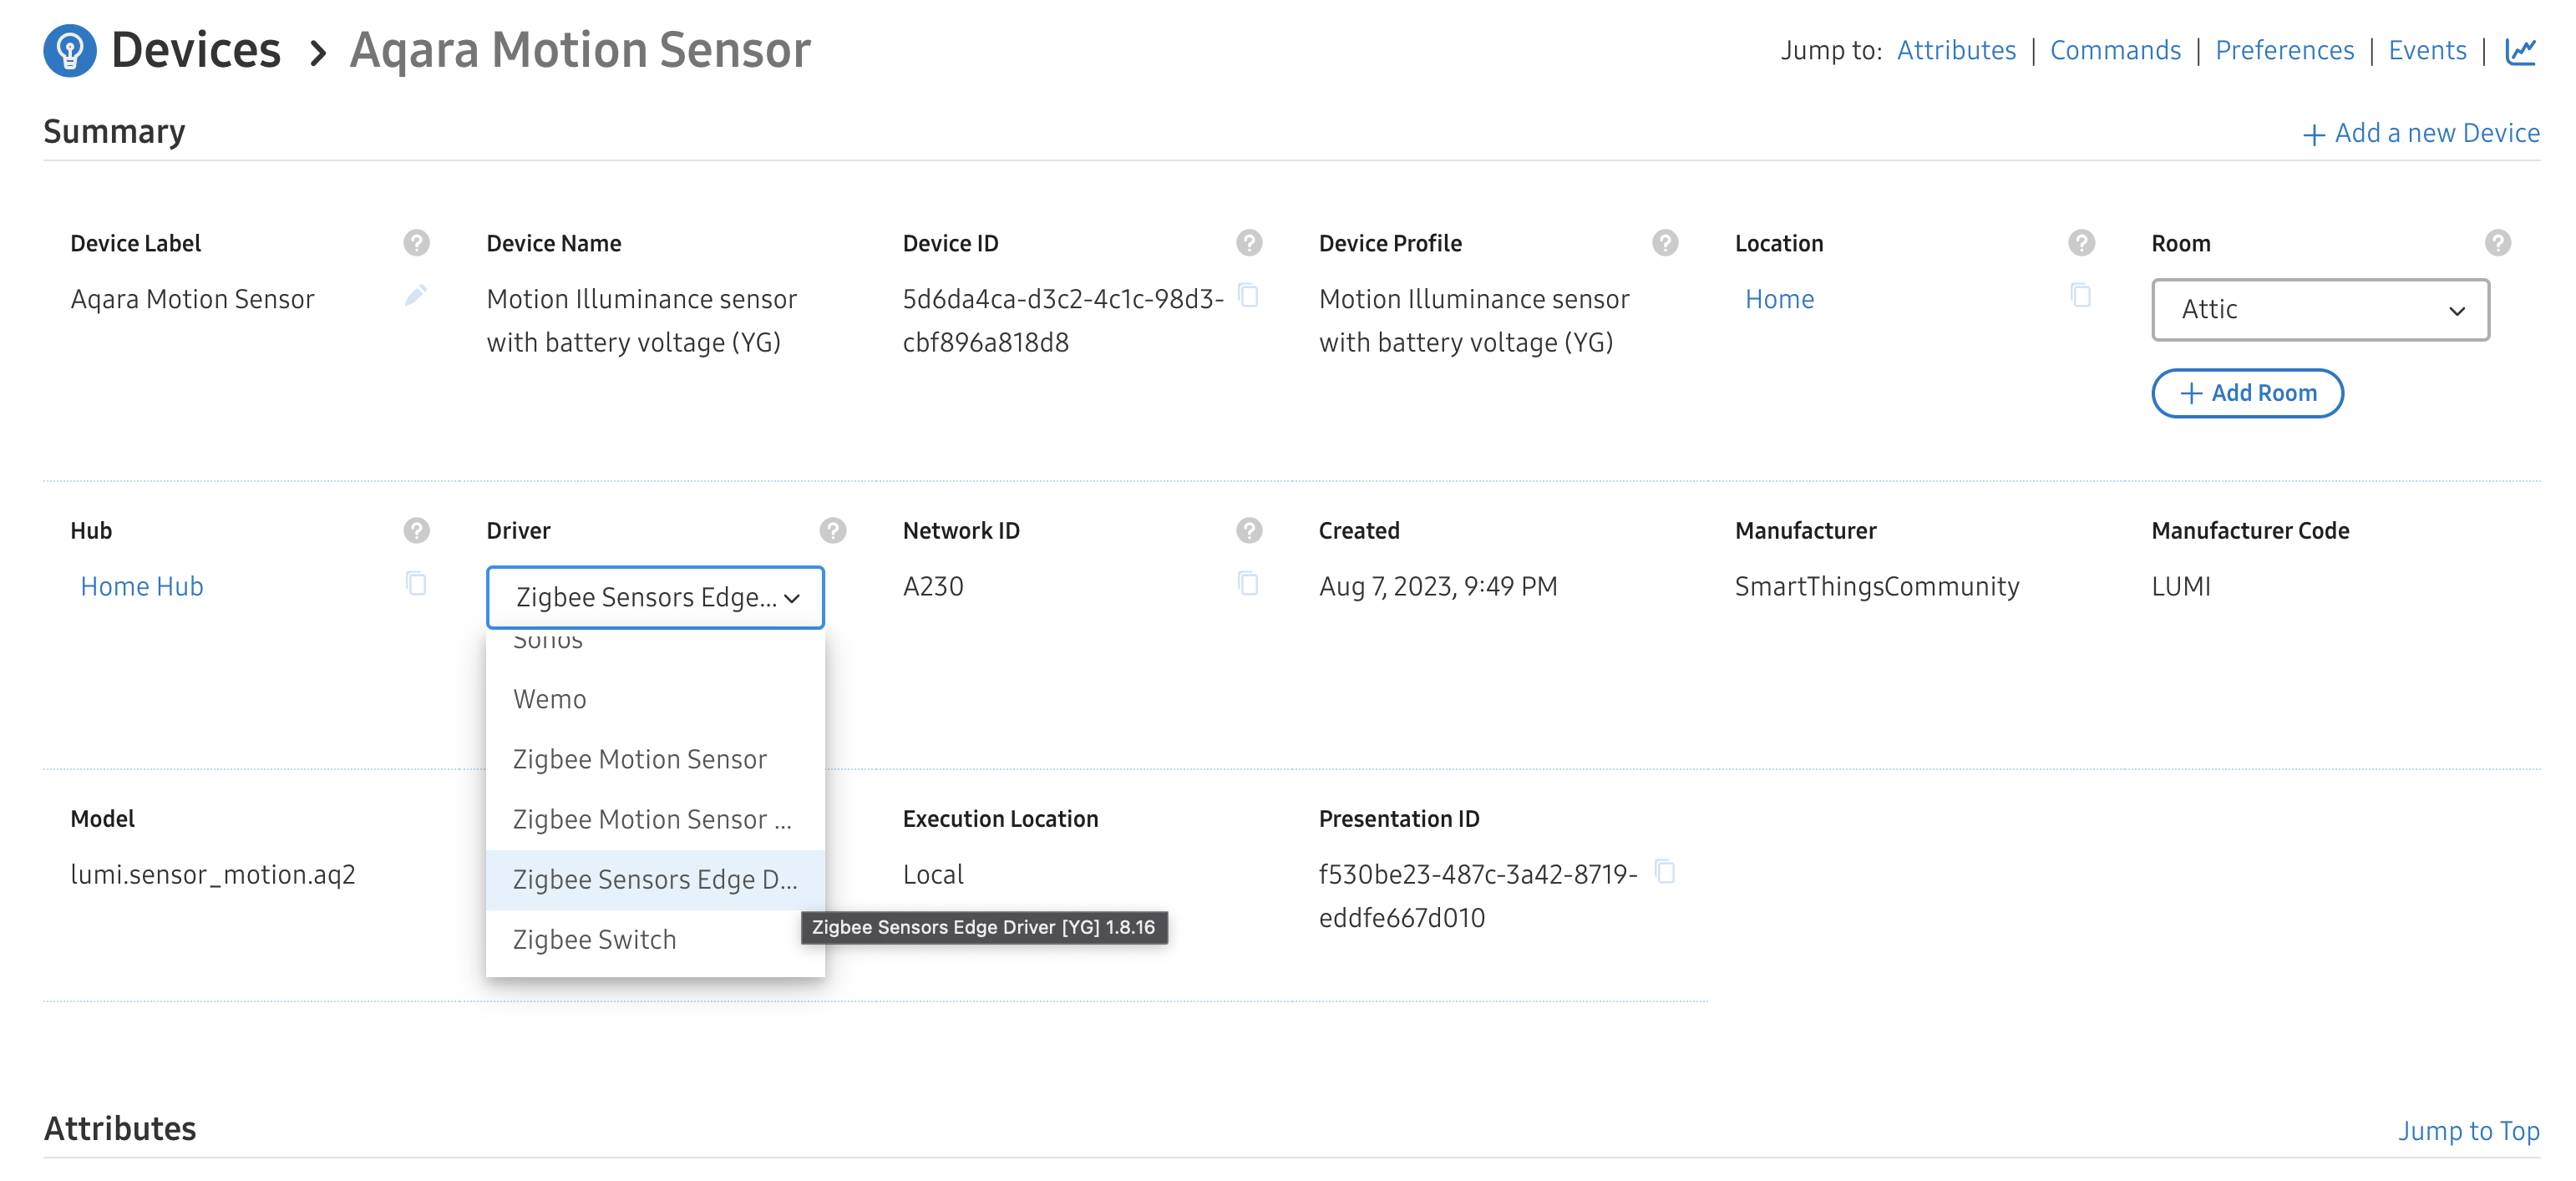This screenshot has height=1181, width=2576.
Task: Click the help icon next to Driver
Action: pos(832,530)
